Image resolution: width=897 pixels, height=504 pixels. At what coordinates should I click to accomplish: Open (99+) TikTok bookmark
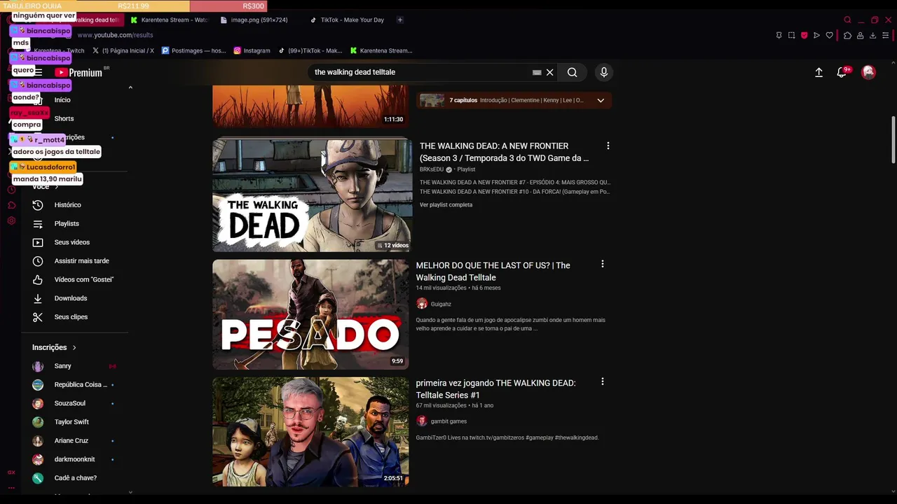[x=310, y=50]
